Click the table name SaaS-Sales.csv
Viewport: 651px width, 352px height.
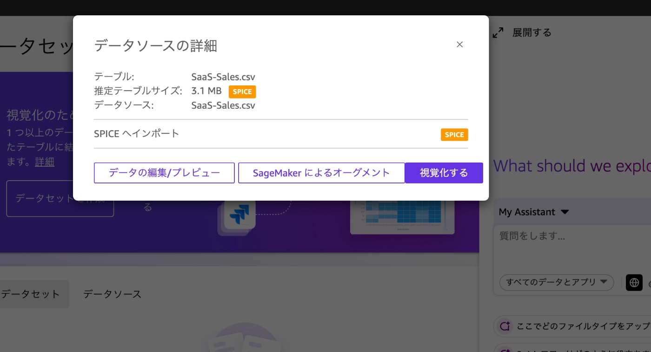223,77
